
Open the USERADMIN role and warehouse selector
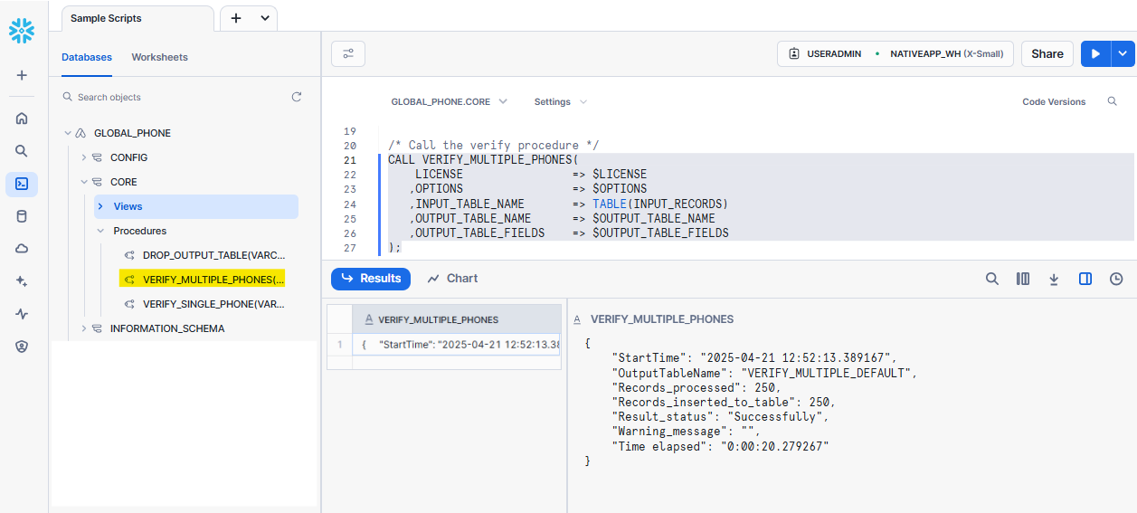(895, 53)
